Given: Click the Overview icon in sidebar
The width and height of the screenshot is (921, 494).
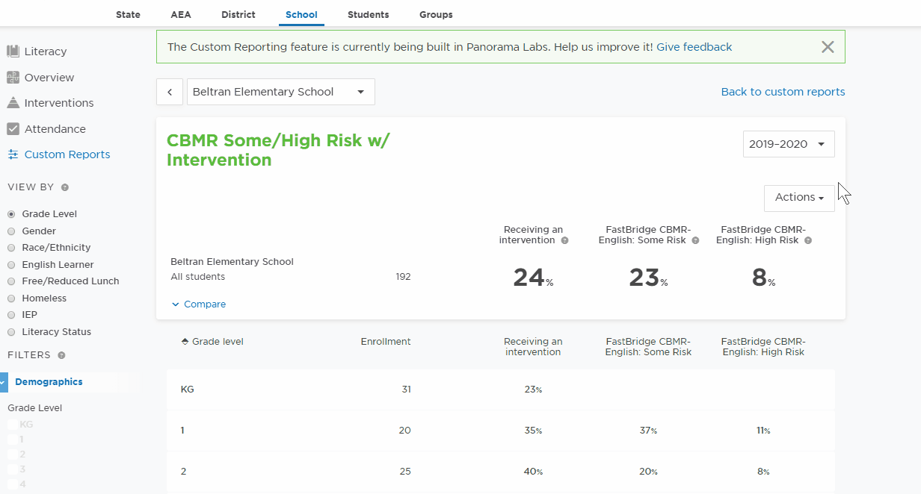Looking at the screenshot, I should 13,78.
